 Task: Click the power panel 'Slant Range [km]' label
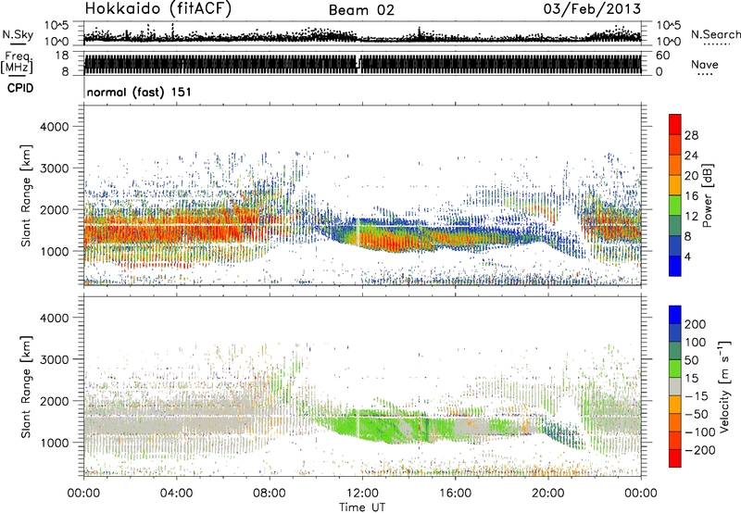point(26,195)
